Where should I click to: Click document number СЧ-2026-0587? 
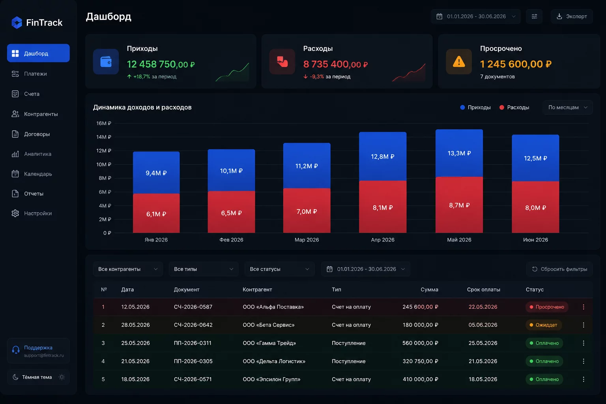click(193, 307)
